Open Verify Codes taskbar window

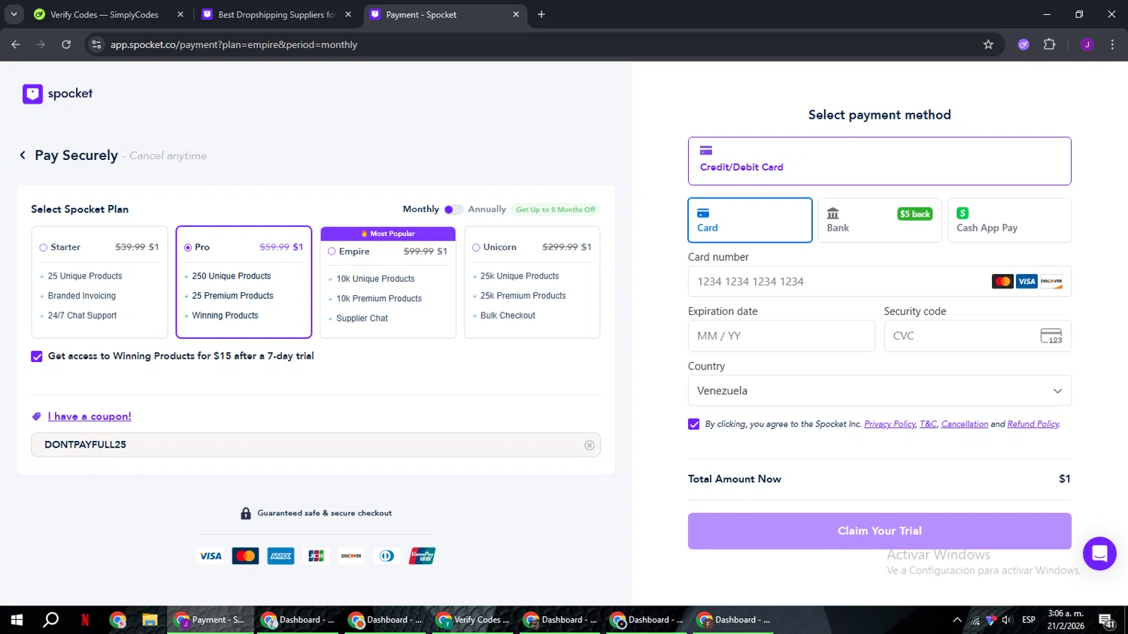[x=475, y=620]
